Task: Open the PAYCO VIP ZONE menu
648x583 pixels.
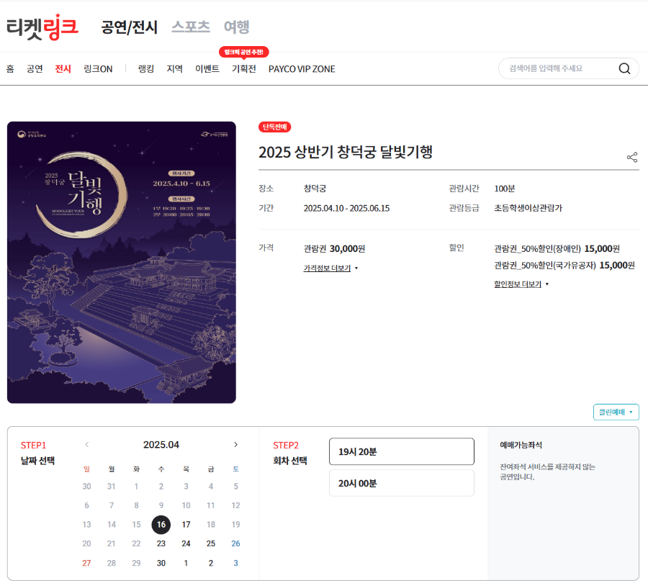Action: click(x=302, y=68)
